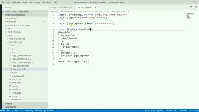Expand the NPM Scripts panel
The image size is (199, 112).
coord(25,107)
